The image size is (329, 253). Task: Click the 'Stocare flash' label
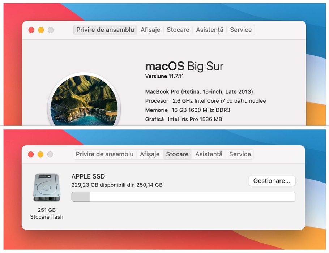(x=47, y=217)
